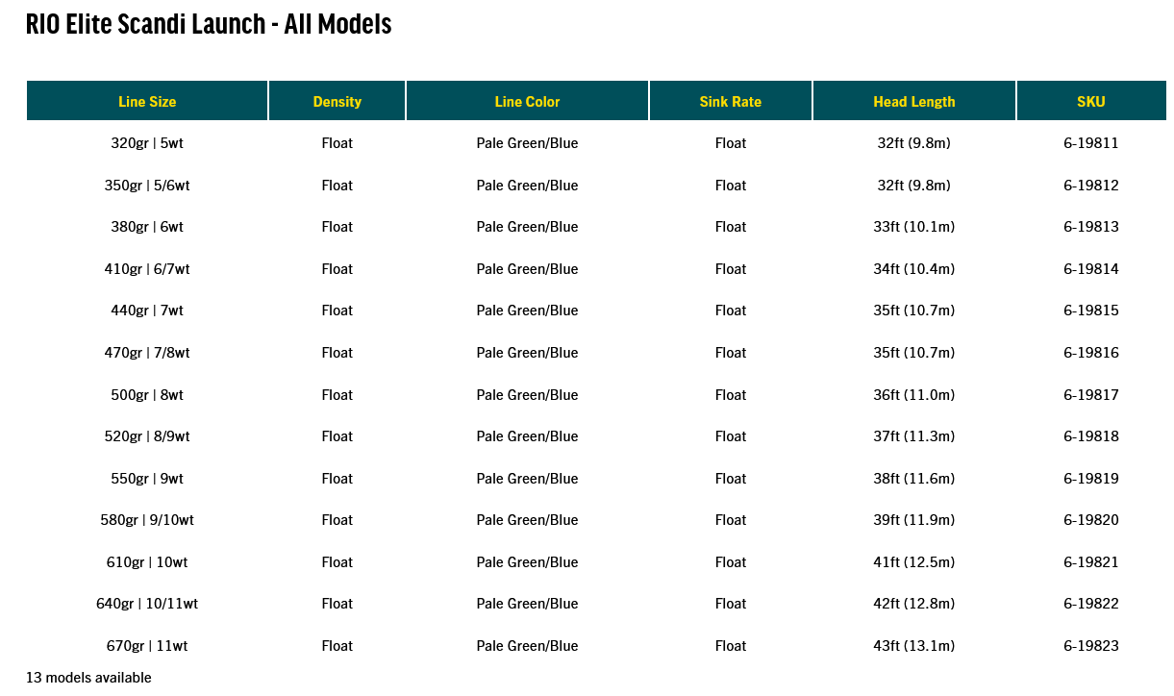Click SKU 6-19823
The height and width of the screenshot is (696, 1174).
pyautogui.click(x=1091, y=646)
